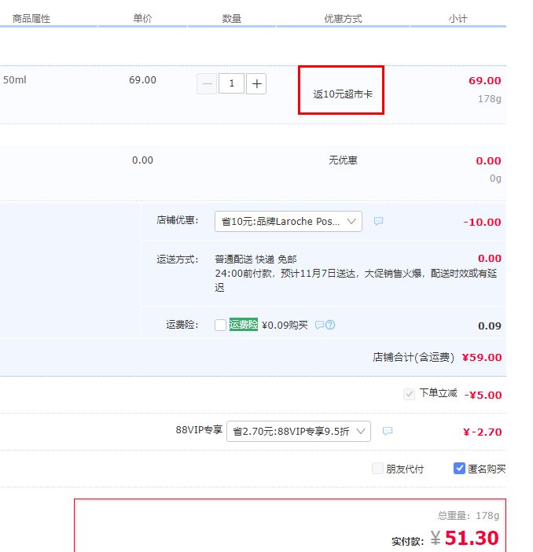Click the 返10元超市卡 promotion text
This screenshot has height=552, width=533.
(x=343, y=94)
